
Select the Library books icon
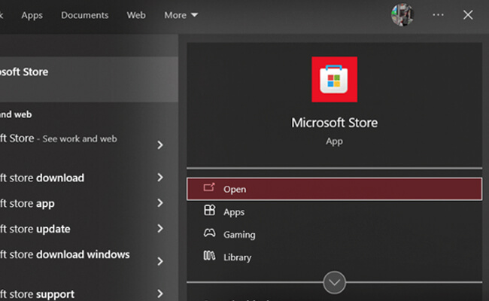[209, 256]
